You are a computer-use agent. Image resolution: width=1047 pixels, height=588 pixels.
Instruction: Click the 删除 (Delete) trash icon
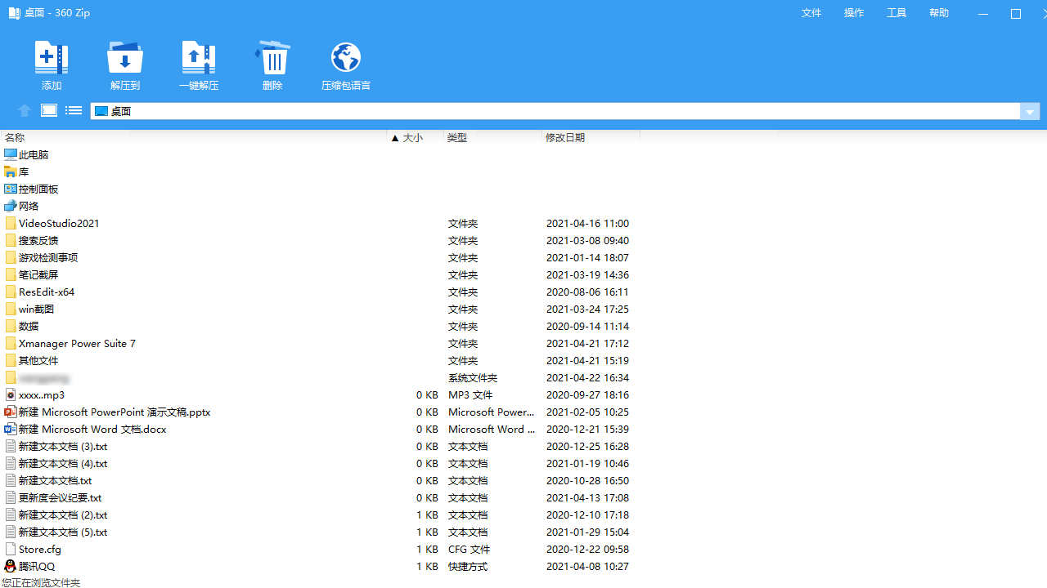(272, 65)
